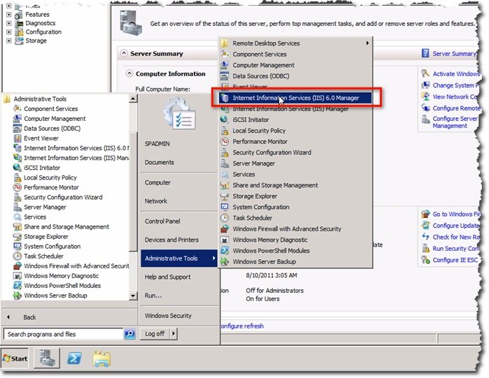This screenshot has width=489, height=378.
Task: Expand the Features tree node
Action: tap(8, 14)
